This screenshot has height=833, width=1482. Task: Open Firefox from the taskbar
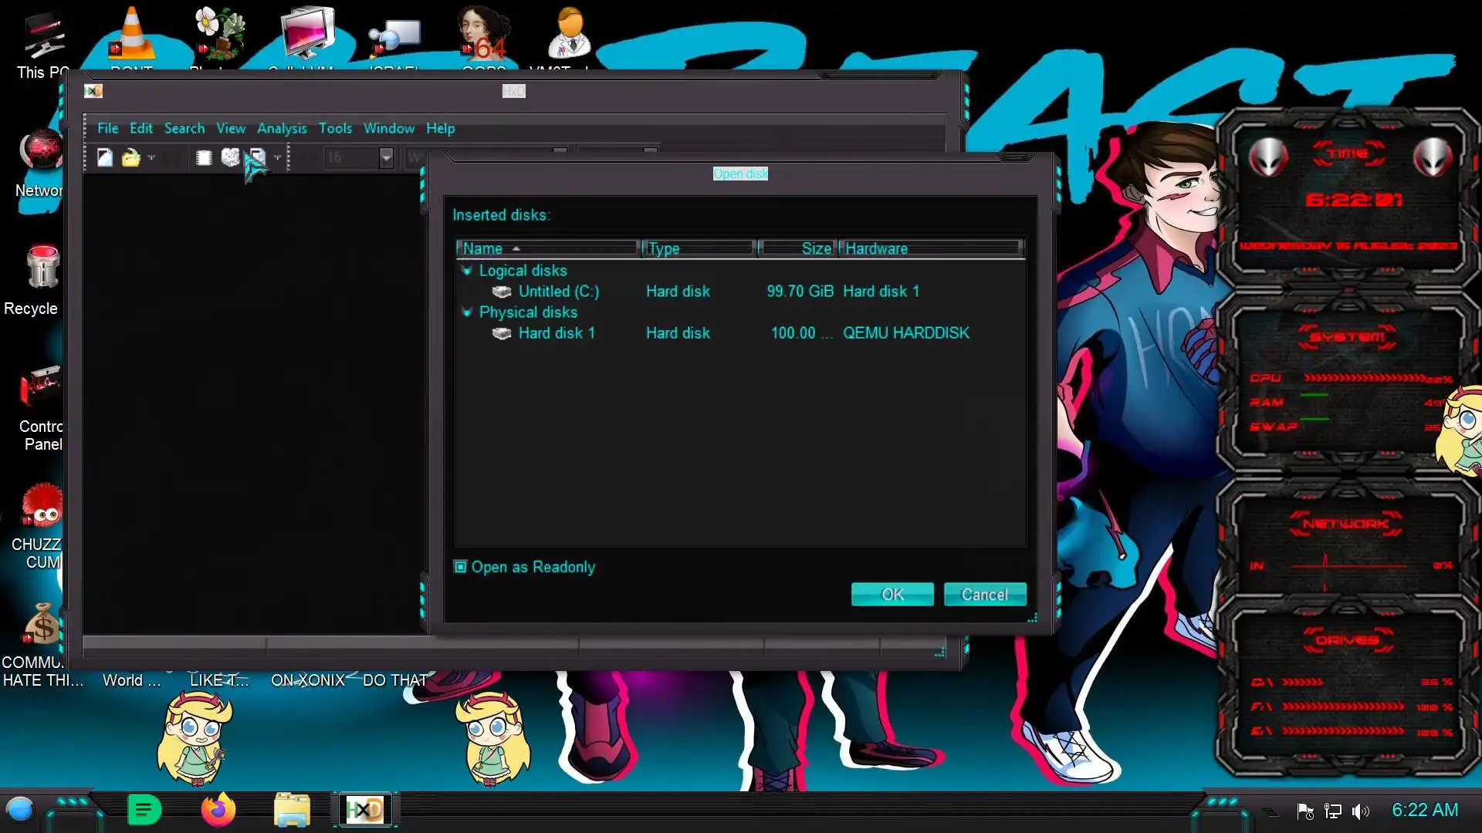218,810
